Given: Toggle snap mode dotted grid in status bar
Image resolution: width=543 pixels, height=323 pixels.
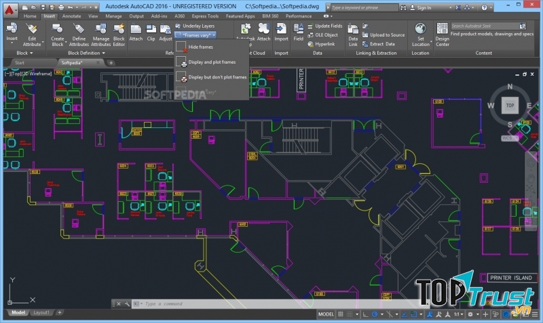Looking at the screenshot, I should [x=350, y=314].
